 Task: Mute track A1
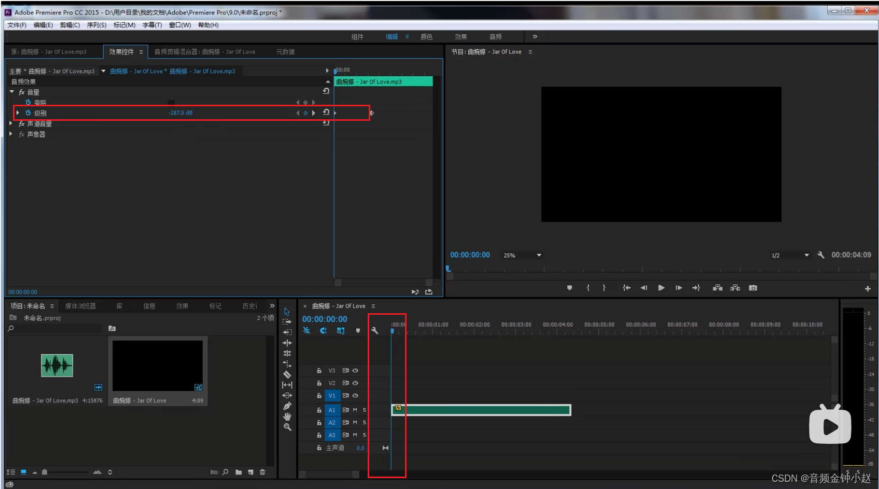coord(355,410)
